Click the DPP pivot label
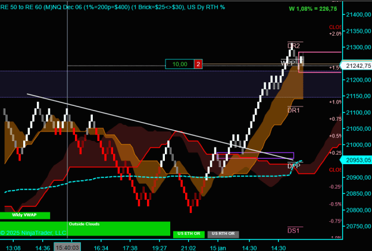Viewport: 372px width, 251px height. tap(293, 166)
